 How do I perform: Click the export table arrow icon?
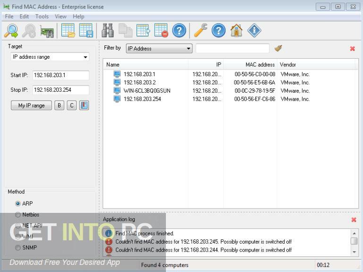[x=143, y=30]
